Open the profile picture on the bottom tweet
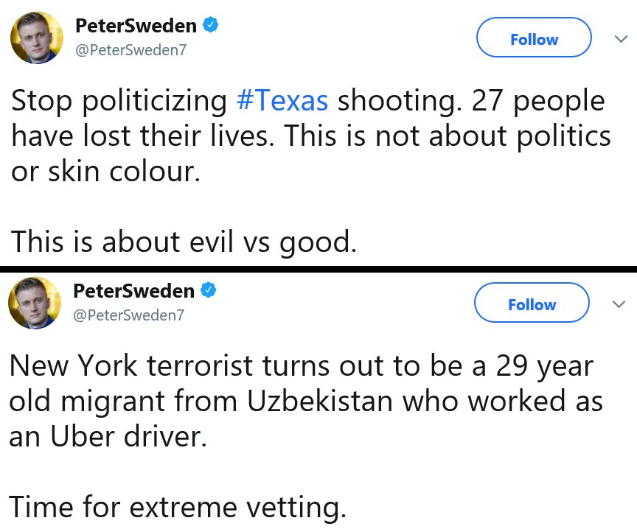Image resolution: width=637 pixels, height=529 pixels. pyautogui.click(x=34, y=303)
